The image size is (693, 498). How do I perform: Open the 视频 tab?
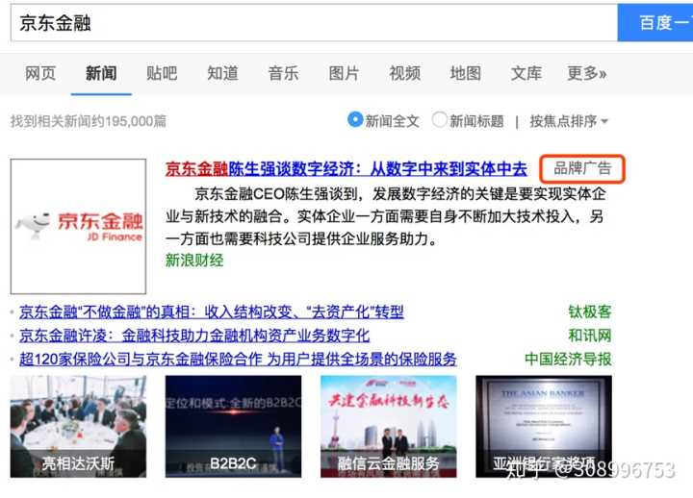point(405,73)
